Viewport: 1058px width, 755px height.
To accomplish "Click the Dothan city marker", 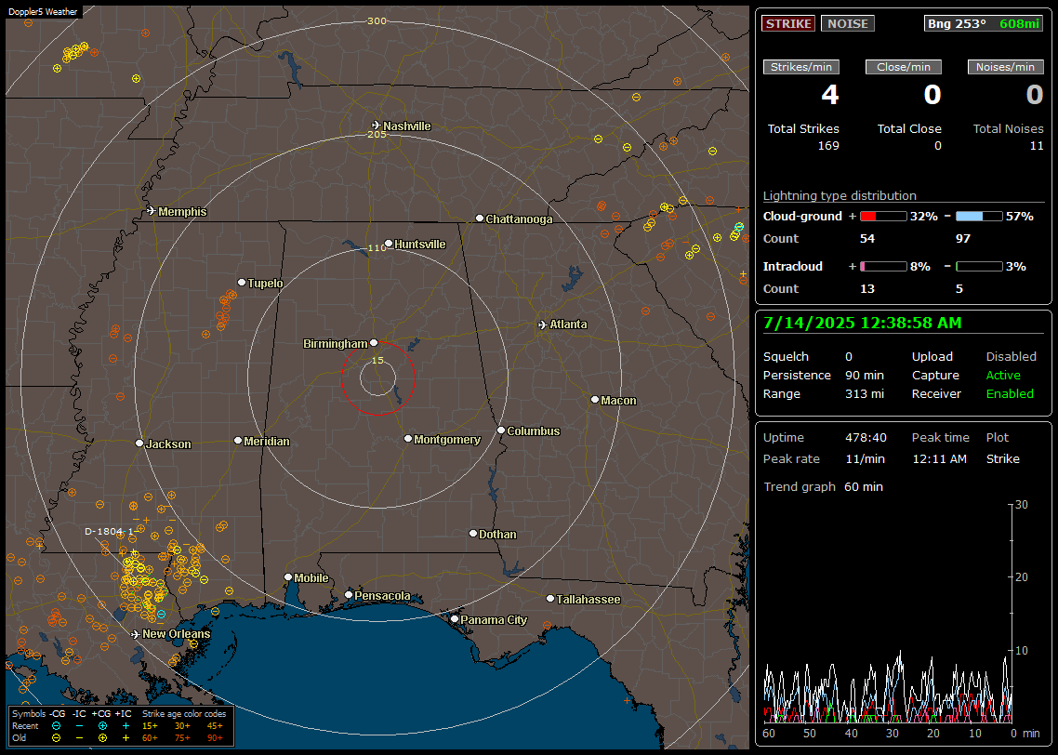I will (x=473, y=533).
